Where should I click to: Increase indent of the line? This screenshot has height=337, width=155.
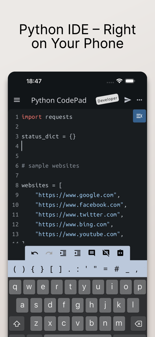pyautogui.click(x=63, y=253)
